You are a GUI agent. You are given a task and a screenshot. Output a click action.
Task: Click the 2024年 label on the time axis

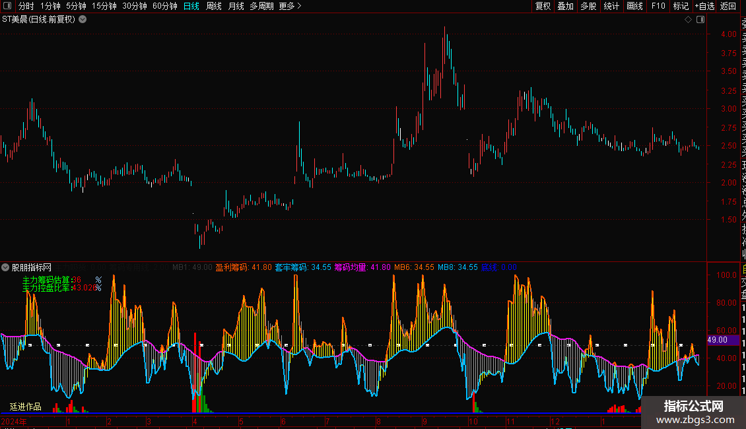(x=14, y=421)
